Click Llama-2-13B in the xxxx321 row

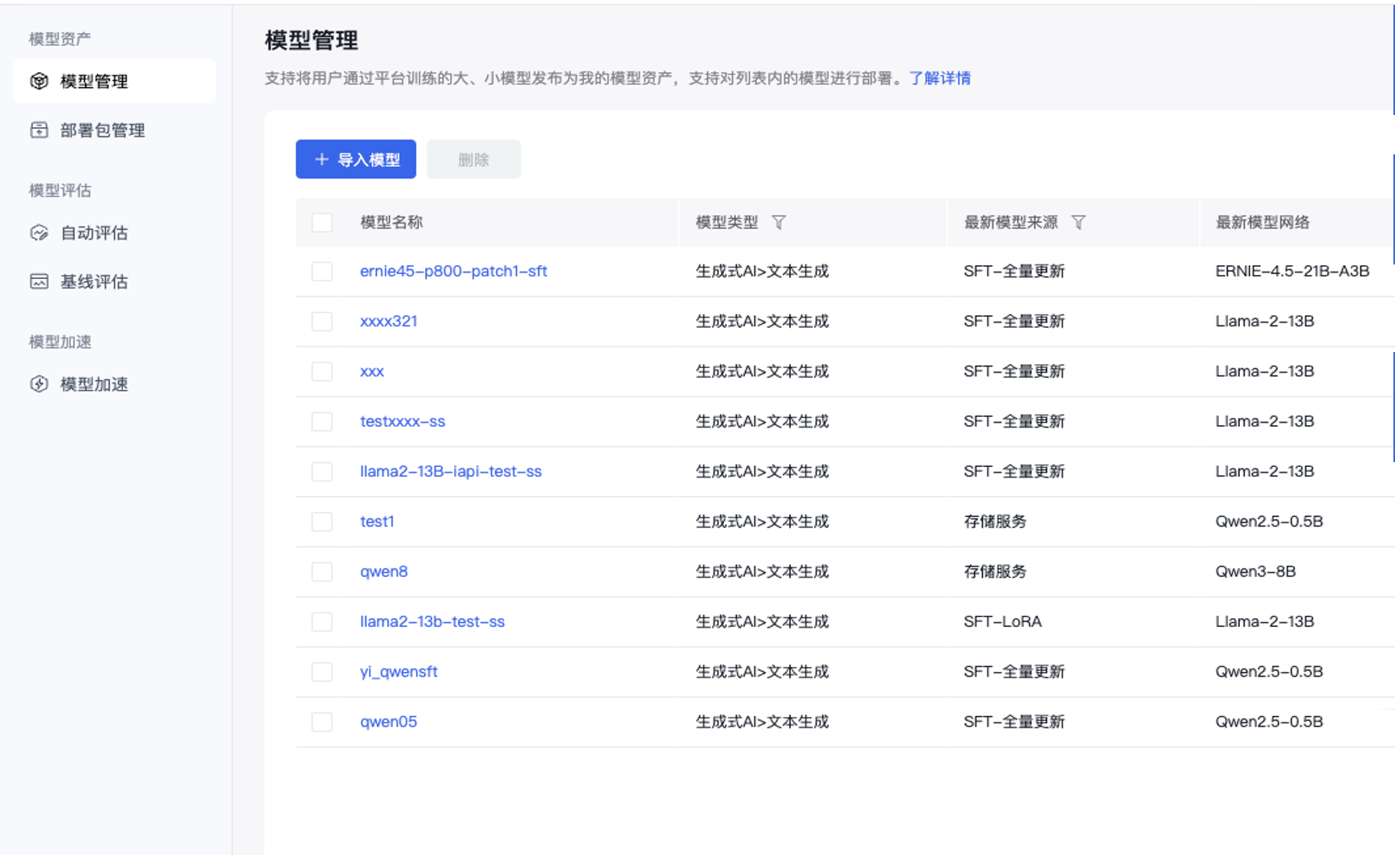(x=1265, y=321)
